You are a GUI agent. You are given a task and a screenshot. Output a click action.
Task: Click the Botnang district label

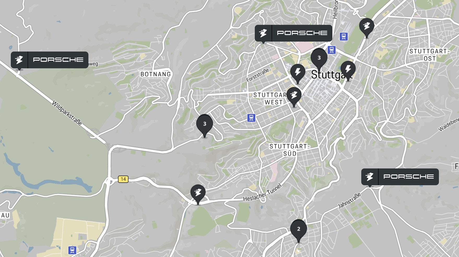point(156,74)
